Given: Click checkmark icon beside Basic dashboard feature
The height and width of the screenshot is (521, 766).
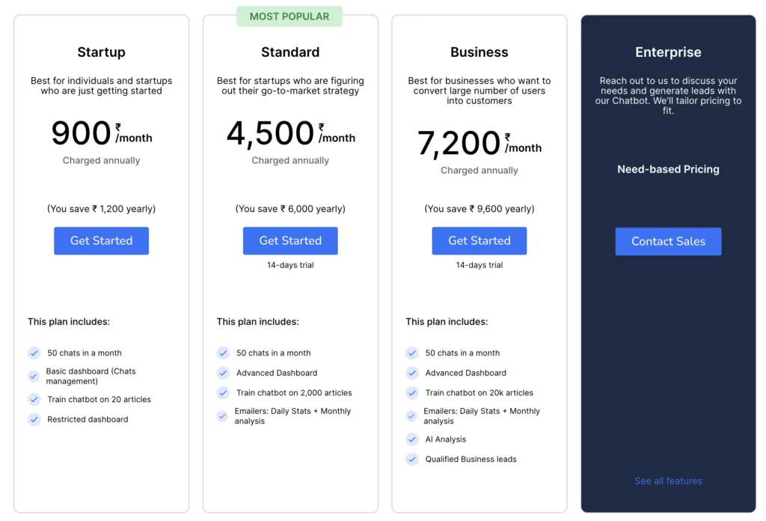Looking at the screenshot, I should coord(34,377).
